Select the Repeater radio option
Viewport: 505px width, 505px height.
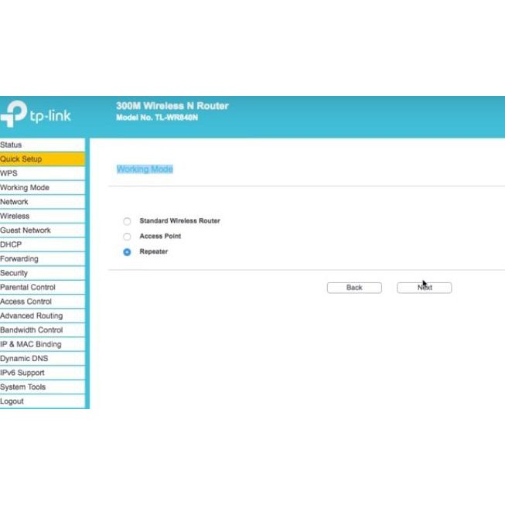[x=128, y=252]
